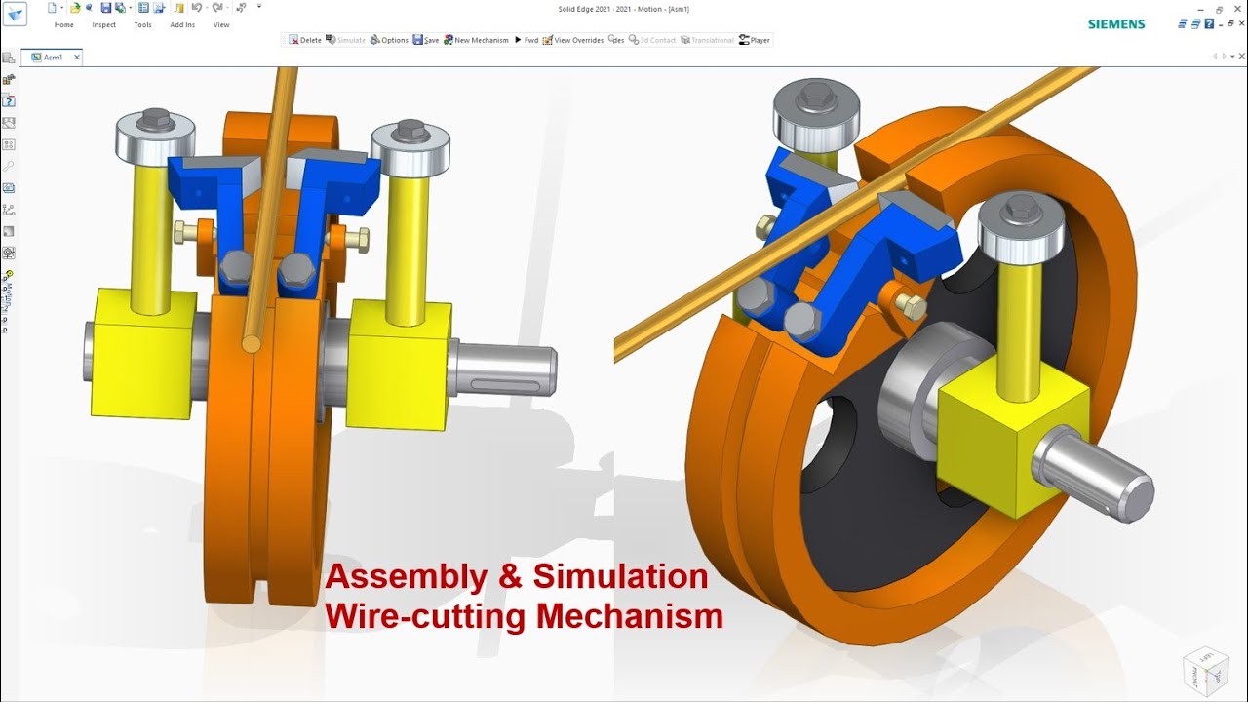Click the Translational tool

point(707,40)
